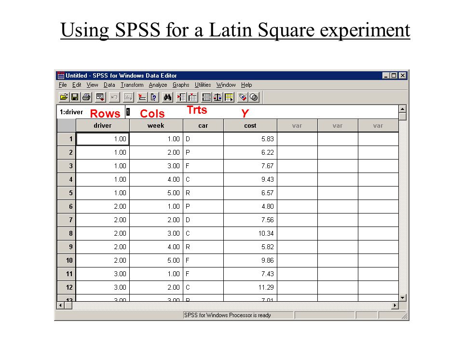
Task: Click the Find binoculars icon
Action: coord(167,97)
